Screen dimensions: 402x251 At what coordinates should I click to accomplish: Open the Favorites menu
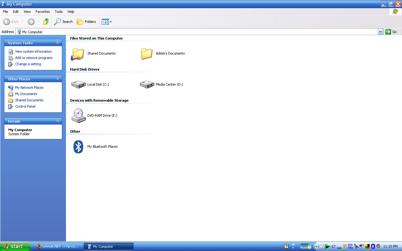pos(42,12)
